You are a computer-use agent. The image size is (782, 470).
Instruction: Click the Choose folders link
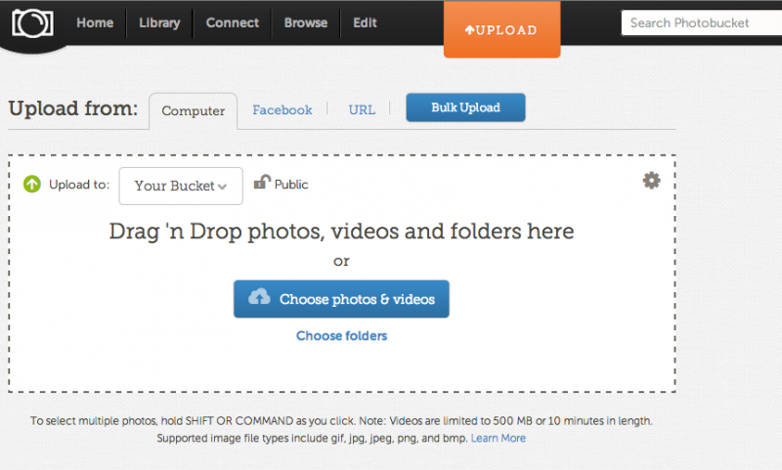341,336
